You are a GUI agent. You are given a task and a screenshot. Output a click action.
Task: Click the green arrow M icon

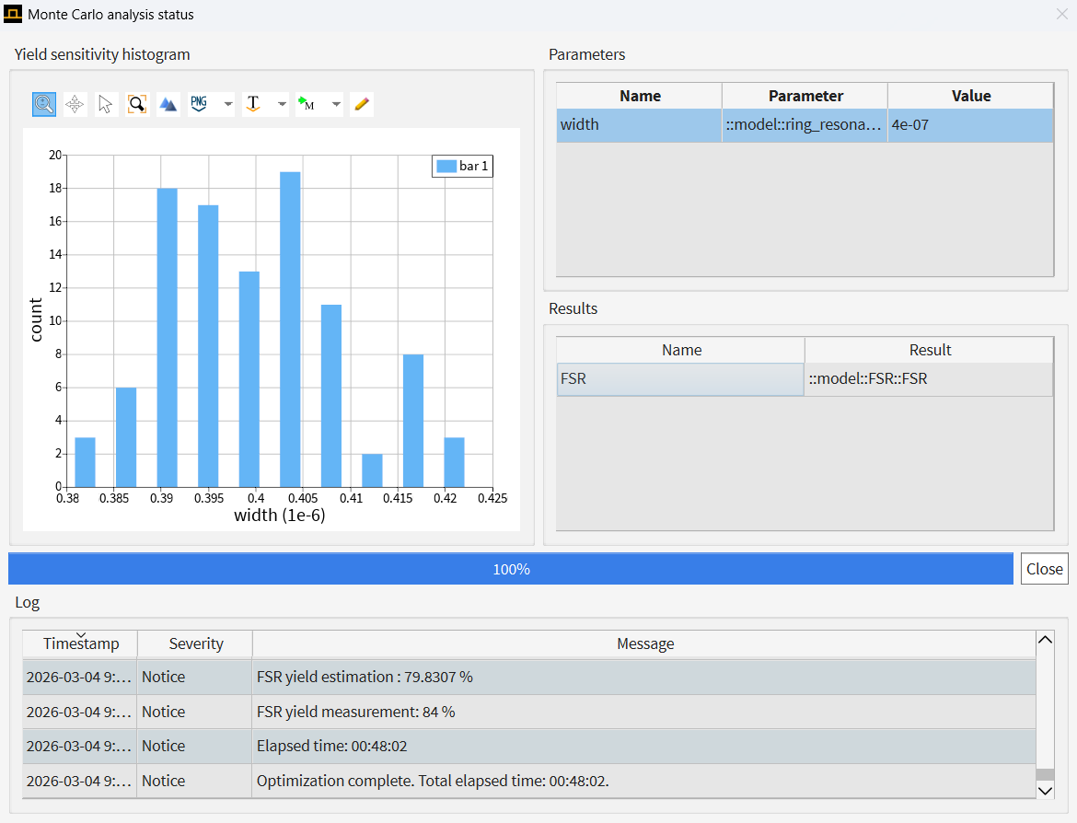coord(307,104)
